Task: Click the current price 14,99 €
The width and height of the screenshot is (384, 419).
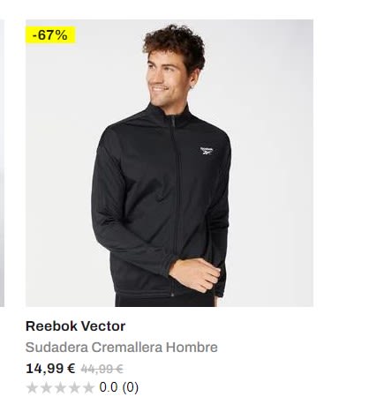Action: [50, 369]
